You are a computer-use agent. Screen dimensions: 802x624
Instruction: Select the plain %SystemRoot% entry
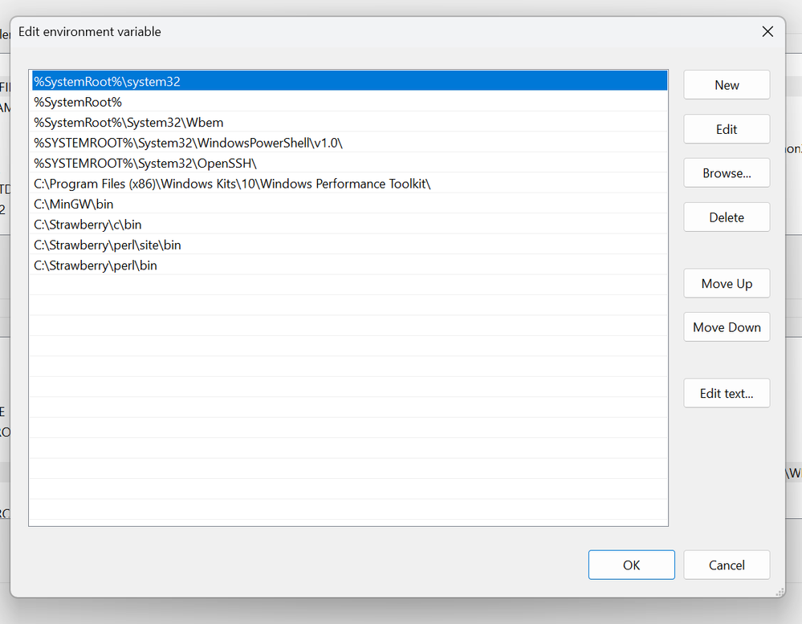[78, 102]
